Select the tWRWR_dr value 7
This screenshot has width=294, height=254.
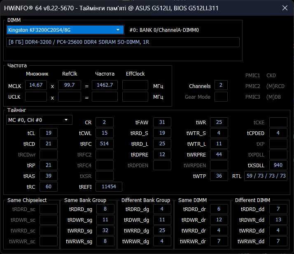(219, 241)
